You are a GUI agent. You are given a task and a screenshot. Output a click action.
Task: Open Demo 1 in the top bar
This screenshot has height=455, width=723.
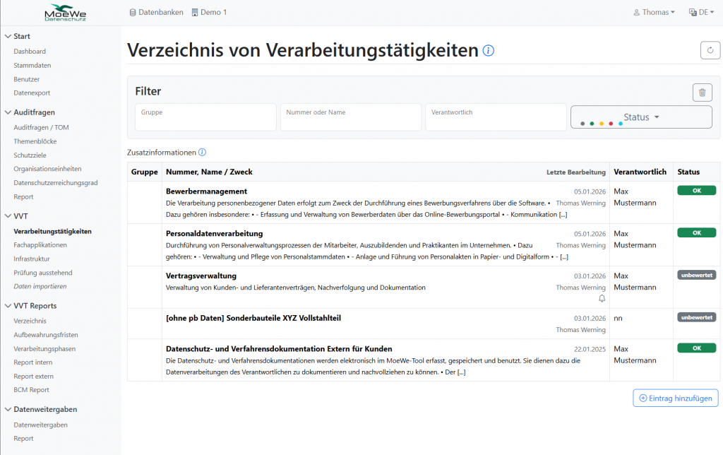[209, 12]
